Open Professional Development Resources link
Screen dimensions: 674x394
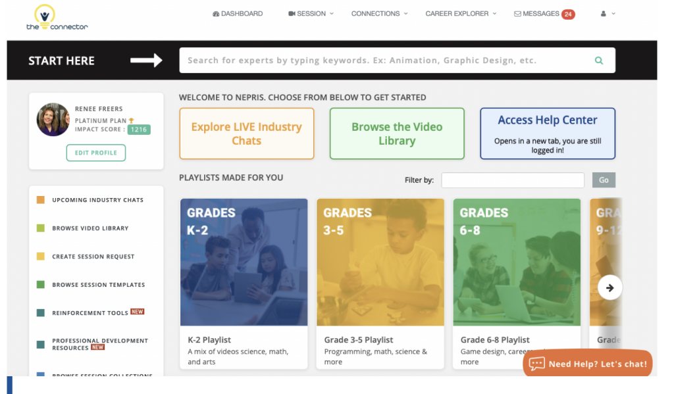(100, 344)
